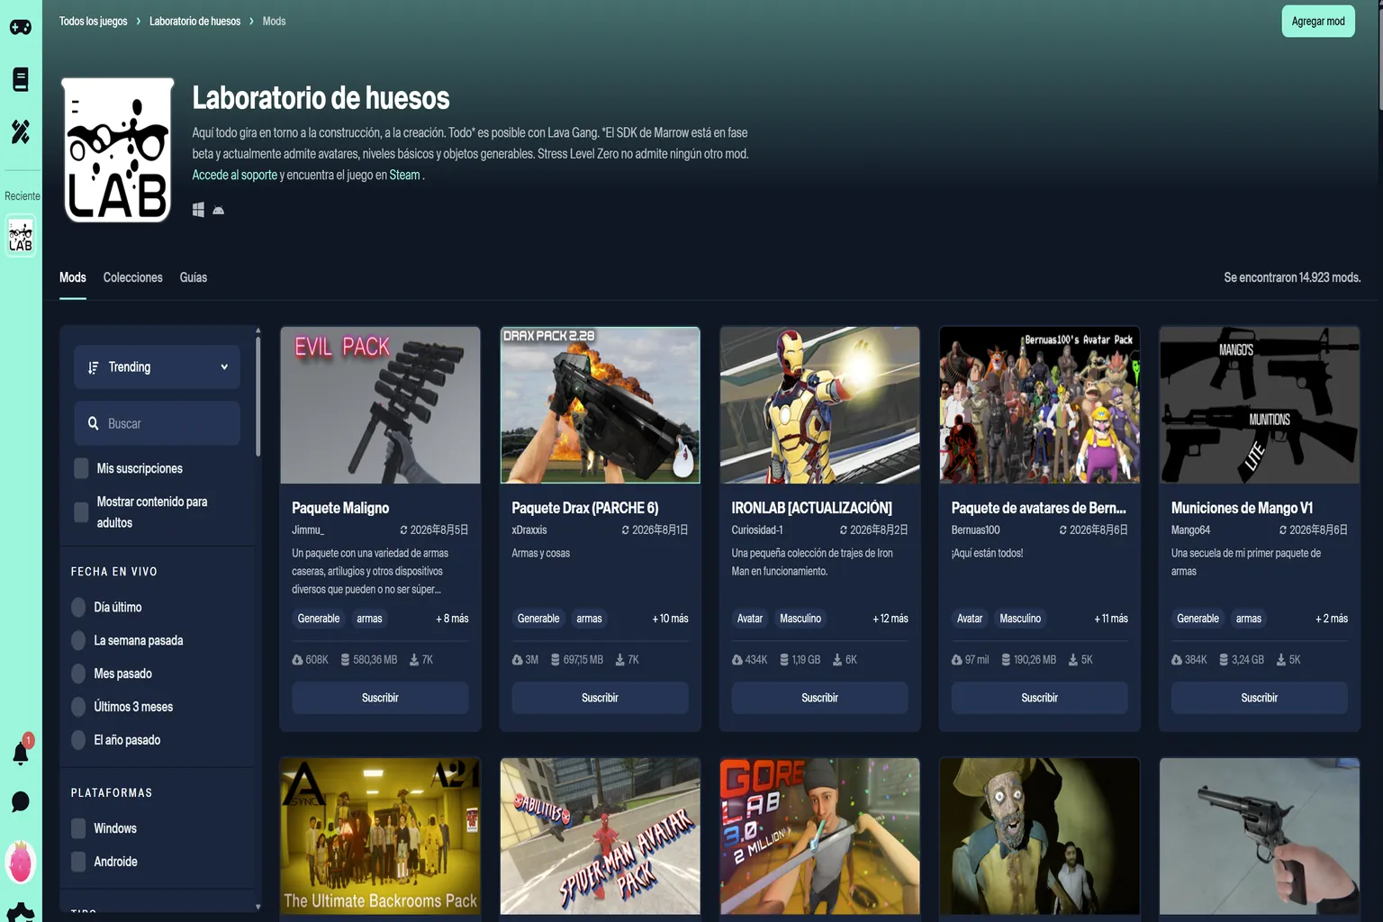Click the Windows platform icon under description
The width and height of the screenshot is (1383, 922).
click(x=198, y=210)
